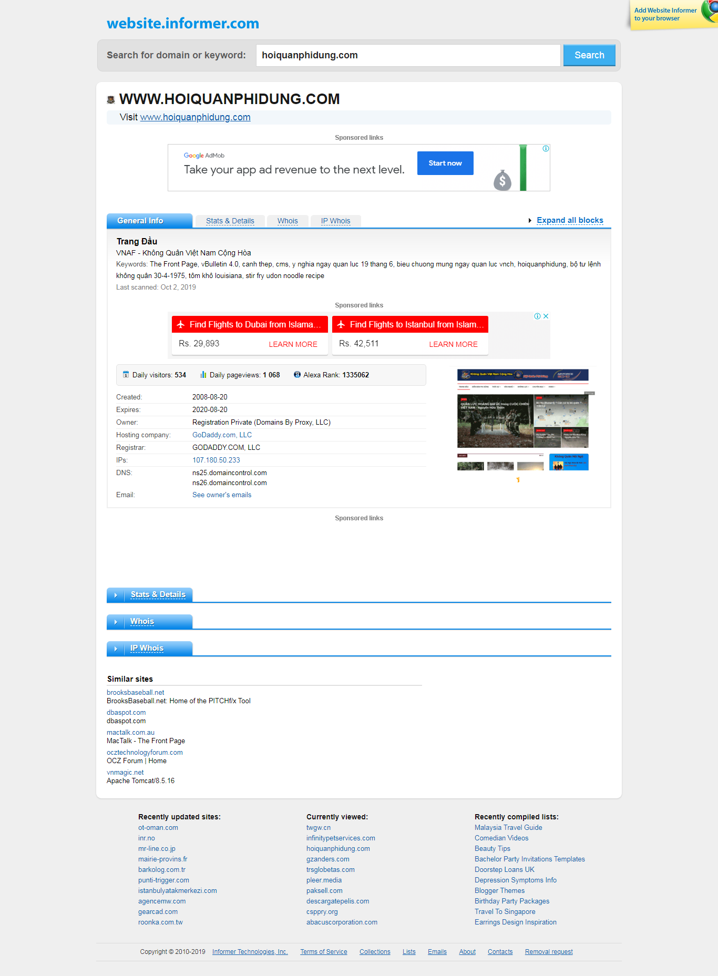Viewport: 718px width, 976px height.
Task: Open Informer Technologies, Inc. footer link
Action: pos(250,952)
